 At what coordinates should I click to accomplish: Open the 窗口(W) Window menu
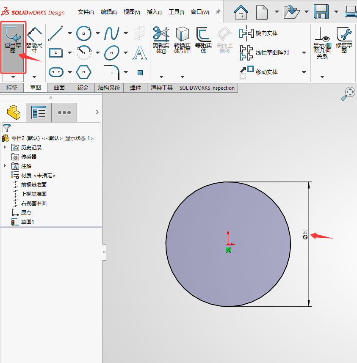click(x=200, y=12)
